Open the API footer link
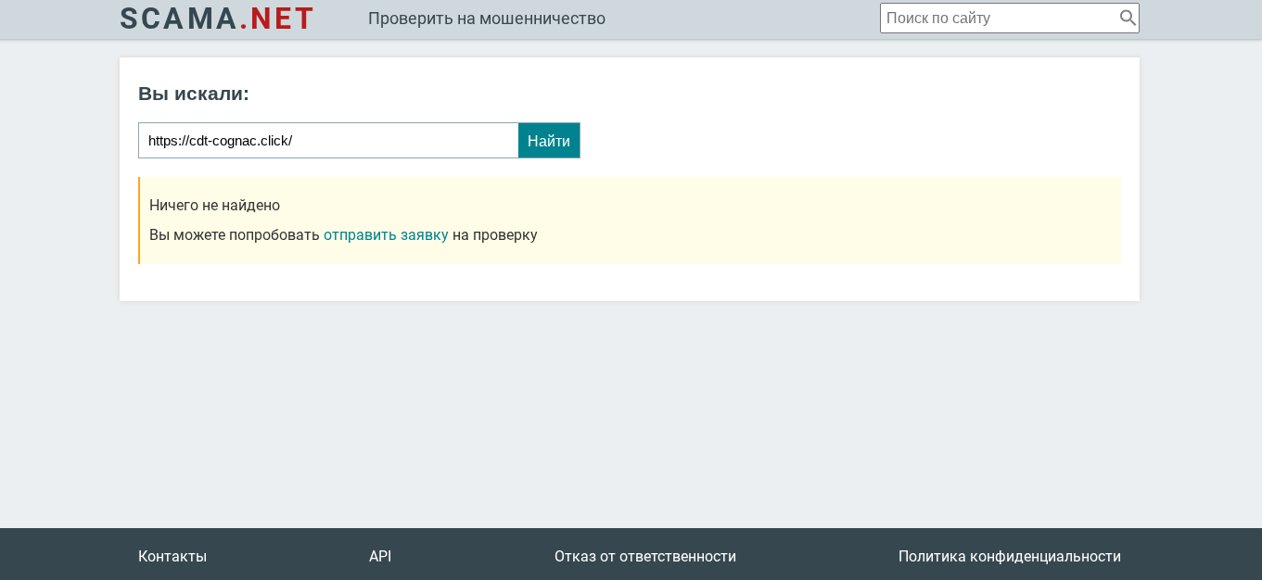The image size is (1262, 580). [x=380, y=556]
